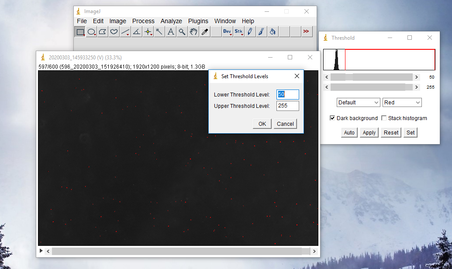Open the Help menu
This screenshot has height=269, width=452.
click(x=248, y=21)
